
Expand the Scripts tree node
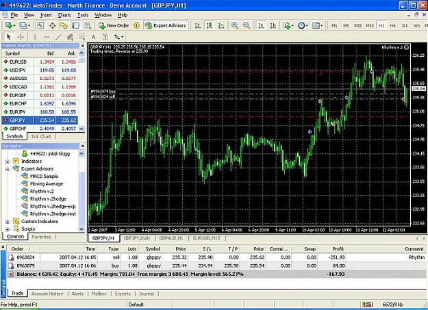coord(8,229)
